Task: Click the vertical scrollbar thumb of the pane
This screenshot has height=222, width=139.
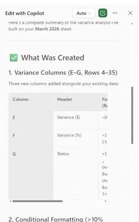Action: point(132,115)
